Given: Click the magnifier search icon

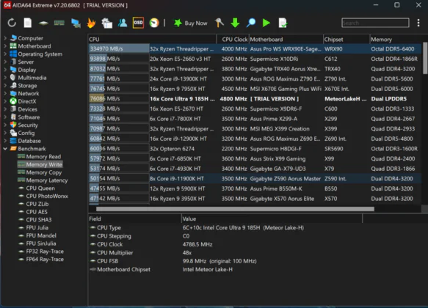Looking at the screenshot, I should coord(251,23).
